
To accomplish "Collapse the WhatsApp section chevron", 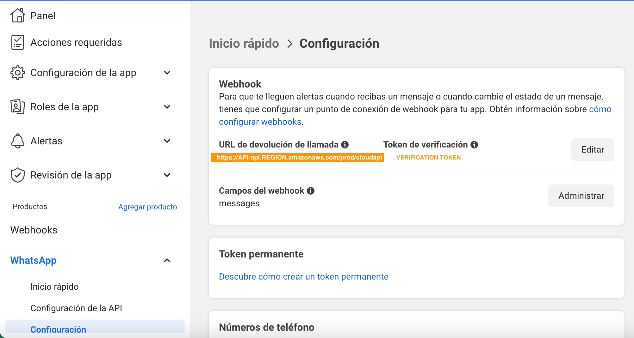I will (x=167, y=260).
